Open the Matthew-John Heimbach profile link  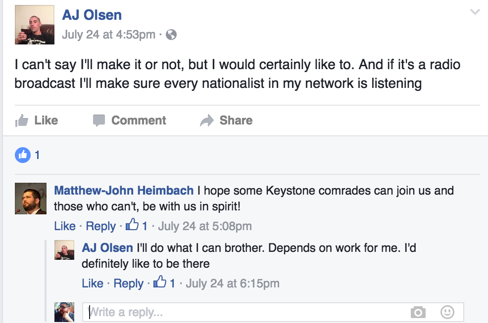click(x=123, y=190)
